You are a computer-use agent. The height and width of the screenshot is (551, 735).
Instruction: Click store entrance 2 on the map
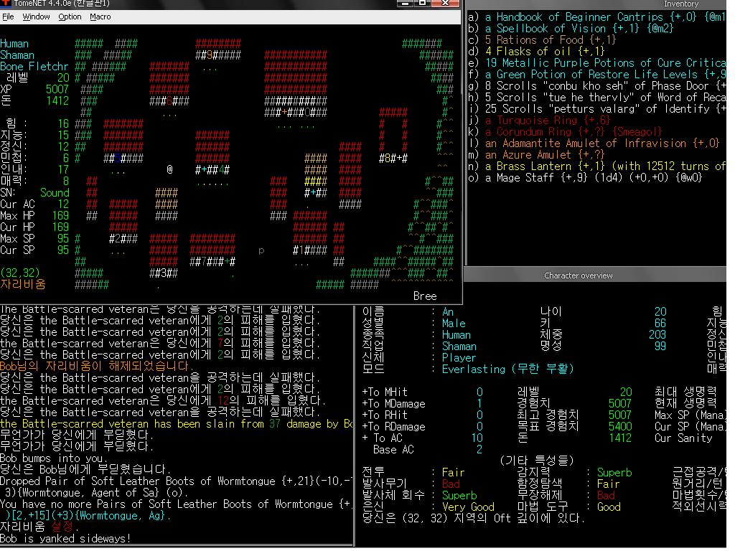click(x=118, y=238)
